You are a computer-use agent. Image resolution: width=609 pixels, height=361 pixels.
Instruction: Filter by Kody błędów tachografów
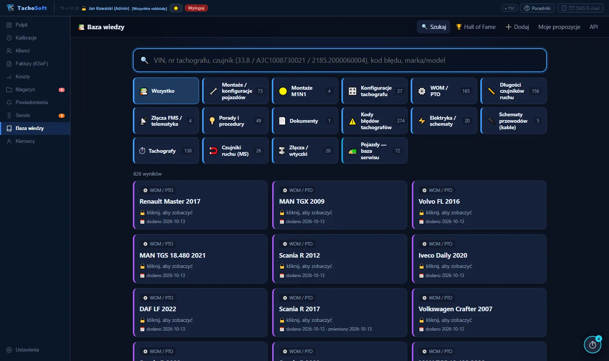[375, 121]
